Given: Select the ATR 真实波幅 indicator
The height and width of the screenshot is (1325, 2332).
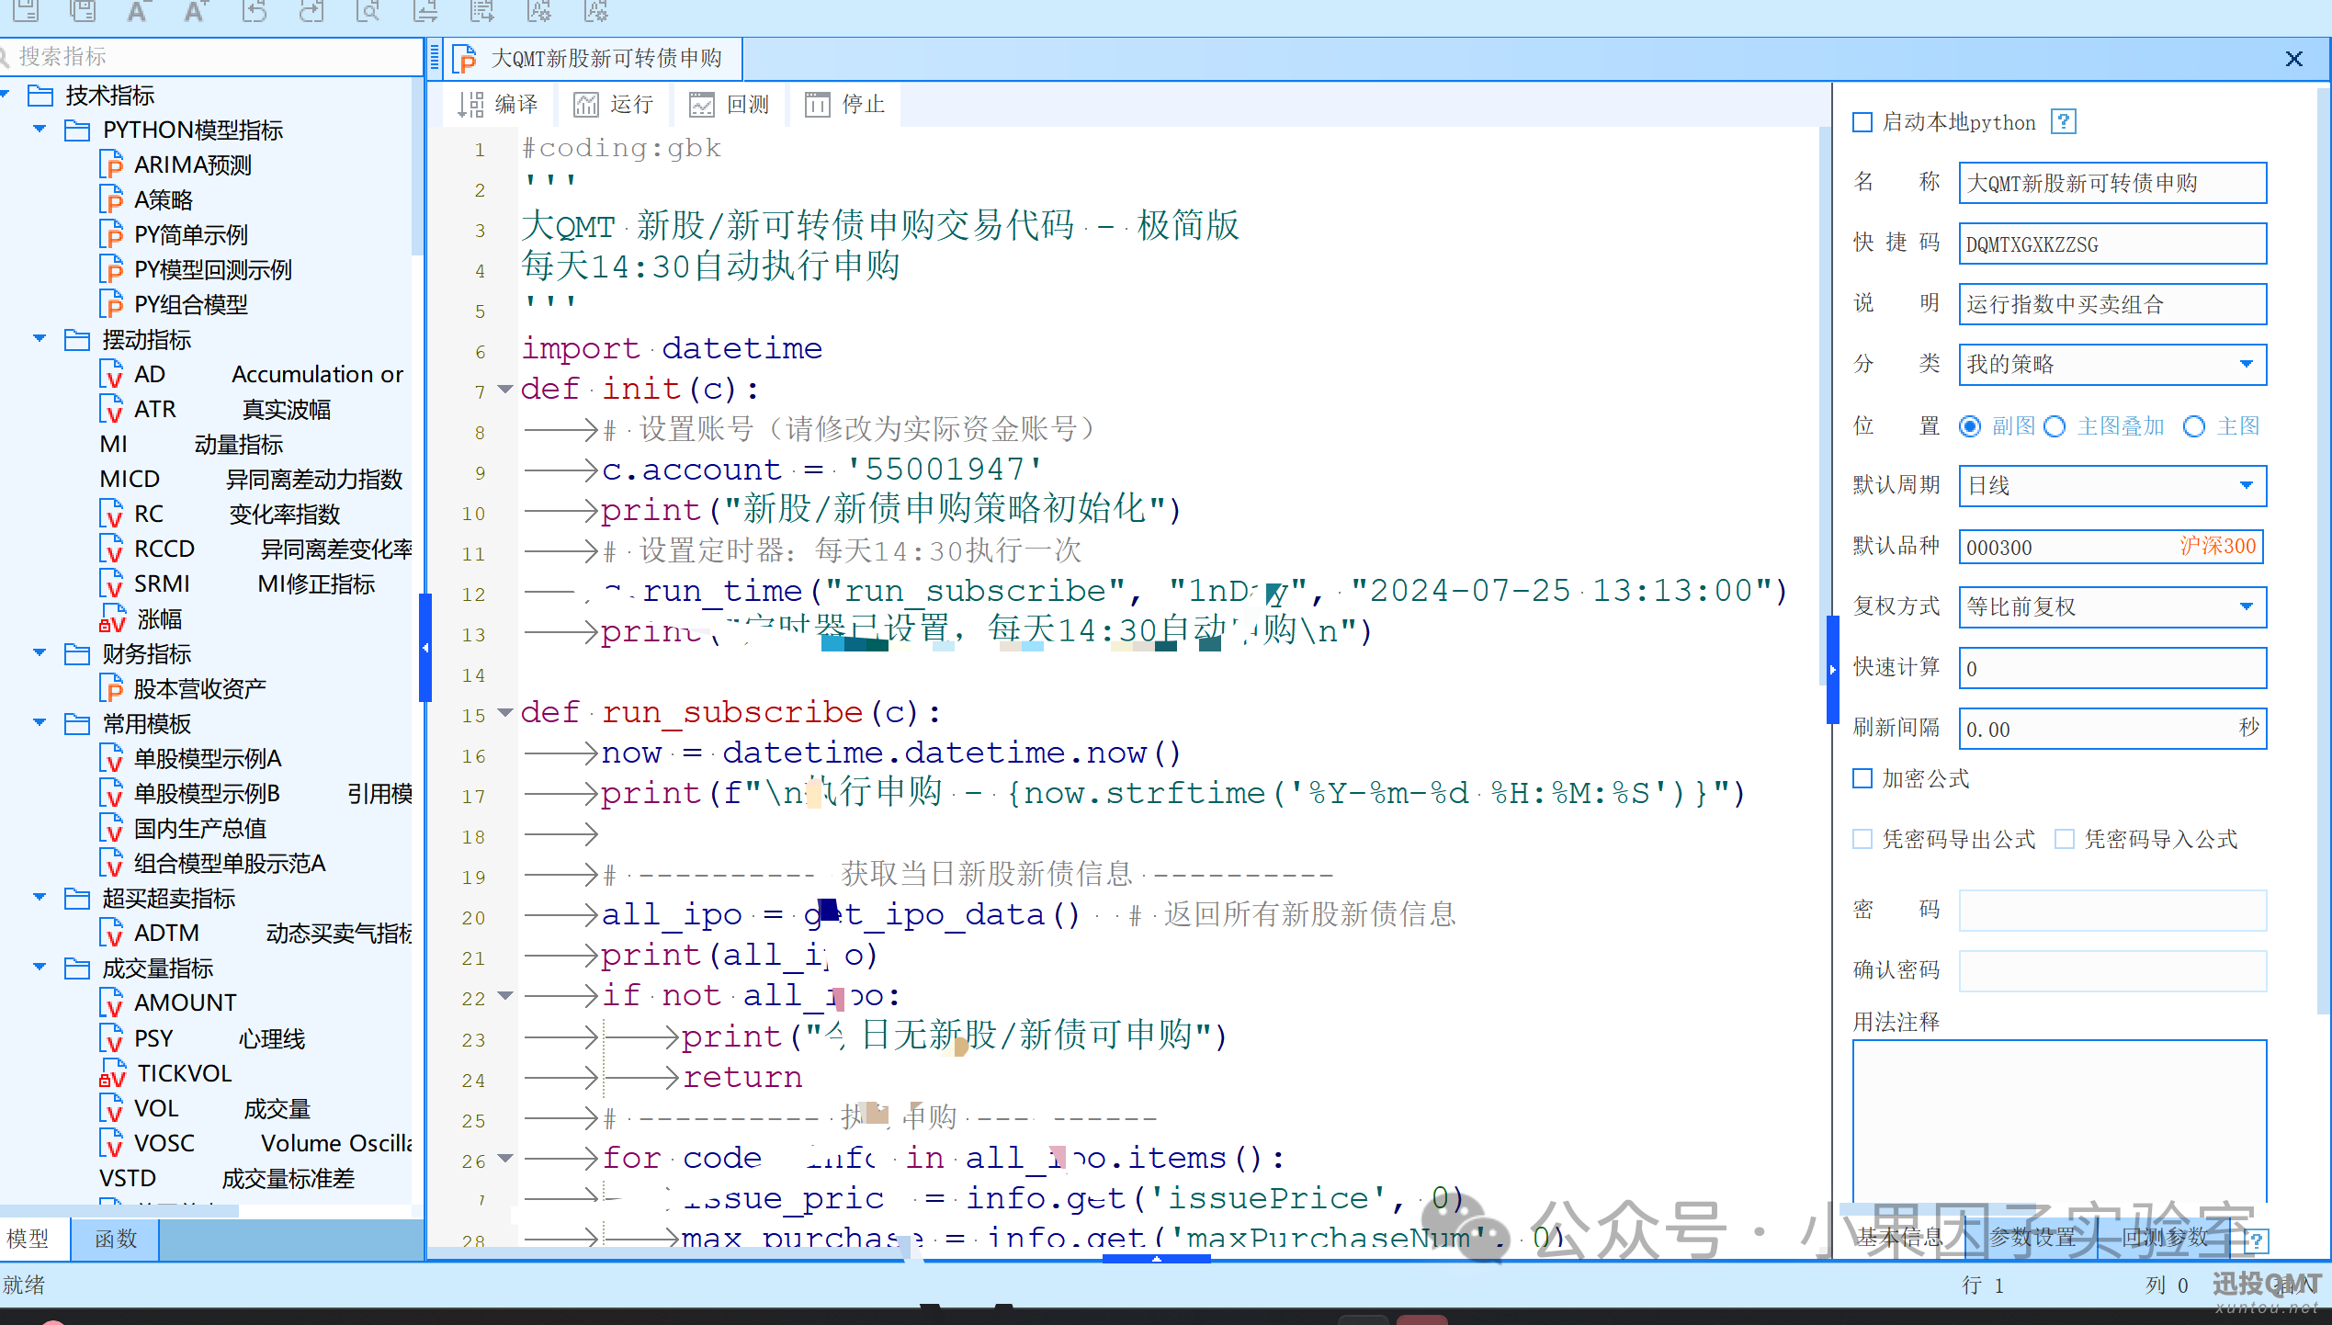Looking at the screenshot, I should point(215,410).
